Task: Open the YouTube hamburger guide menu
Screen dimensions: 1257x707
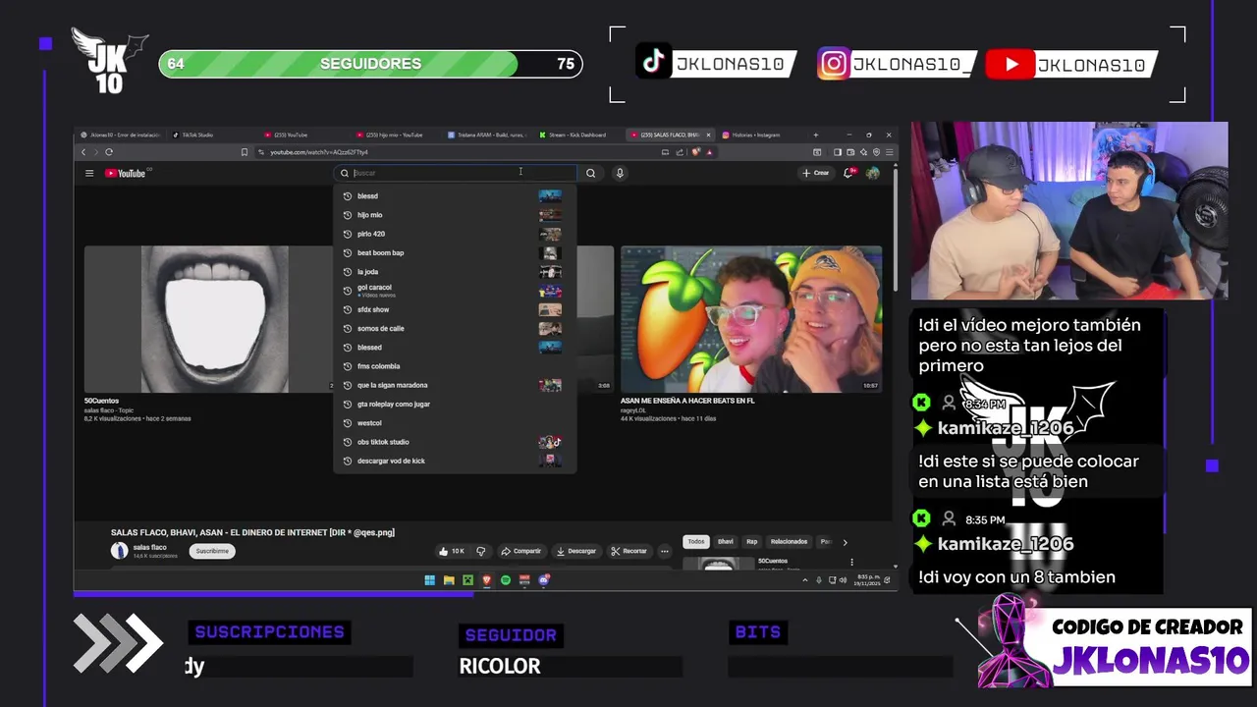Action: pos(89,173)
